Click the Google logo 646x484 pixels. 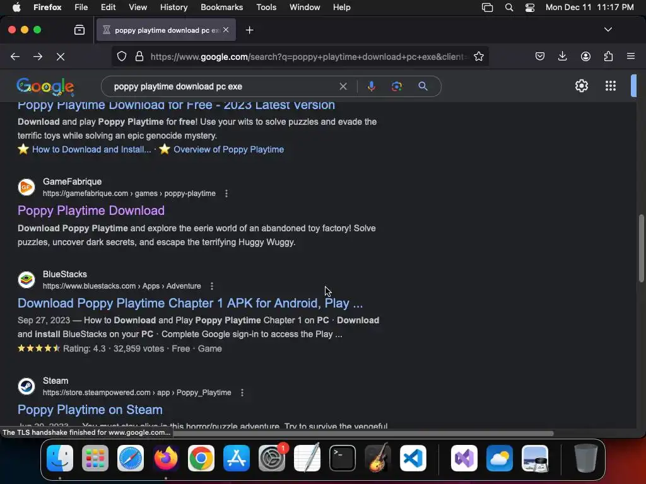[x=45, y=86]
